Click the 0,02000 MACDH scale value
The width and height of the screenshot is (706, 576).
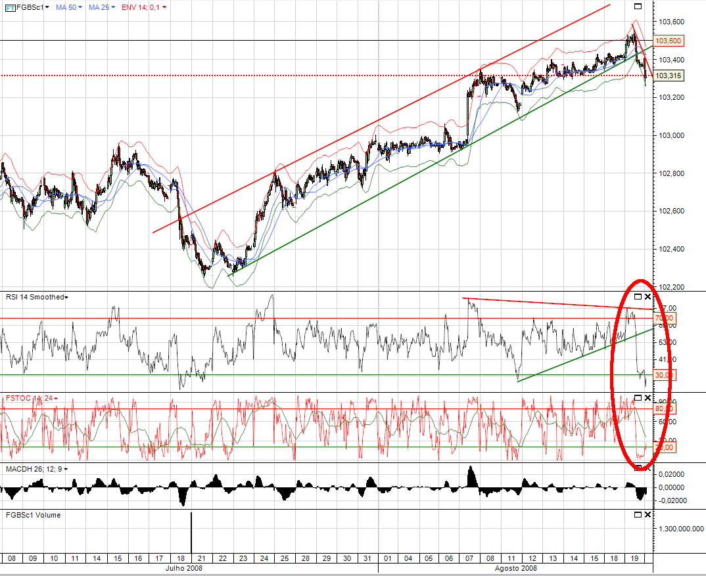[671, 474]
